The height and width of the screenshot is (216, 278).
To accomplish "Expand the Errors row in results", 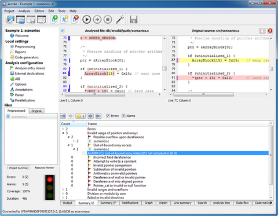I will (63, 129).
